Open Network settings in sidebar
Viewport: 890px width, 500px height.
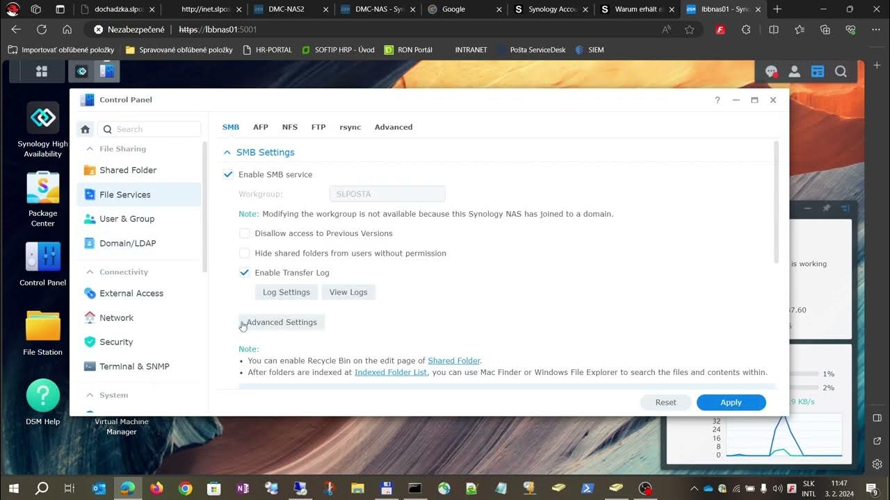click(138, 317)
